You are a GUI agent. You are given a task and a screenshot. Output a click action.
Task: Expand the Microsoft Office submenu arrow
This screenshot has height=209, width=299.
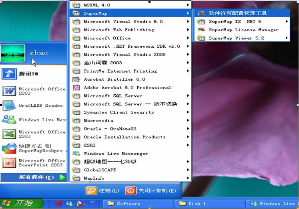point(188,38)
